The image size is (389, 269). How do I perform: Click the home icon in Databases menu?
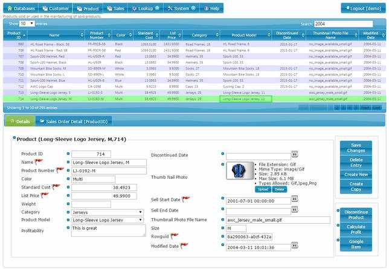pos(10,8)
